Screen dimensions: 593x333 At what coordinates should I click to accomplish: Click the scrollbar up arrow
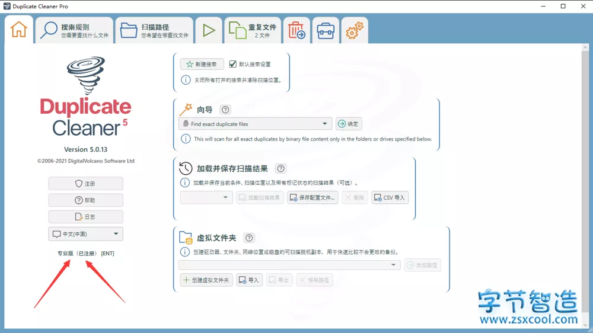click(x=585, y=47)
